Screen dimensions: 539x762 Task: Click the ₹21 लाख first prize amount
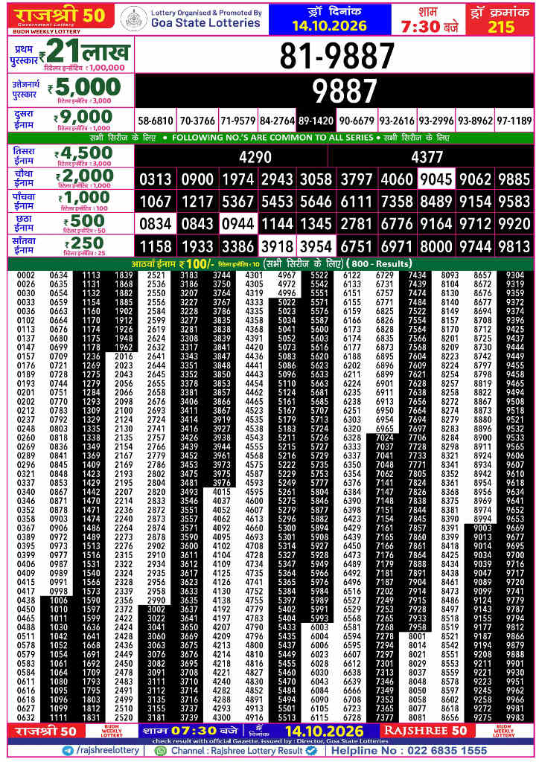click(x=85, y=51)
